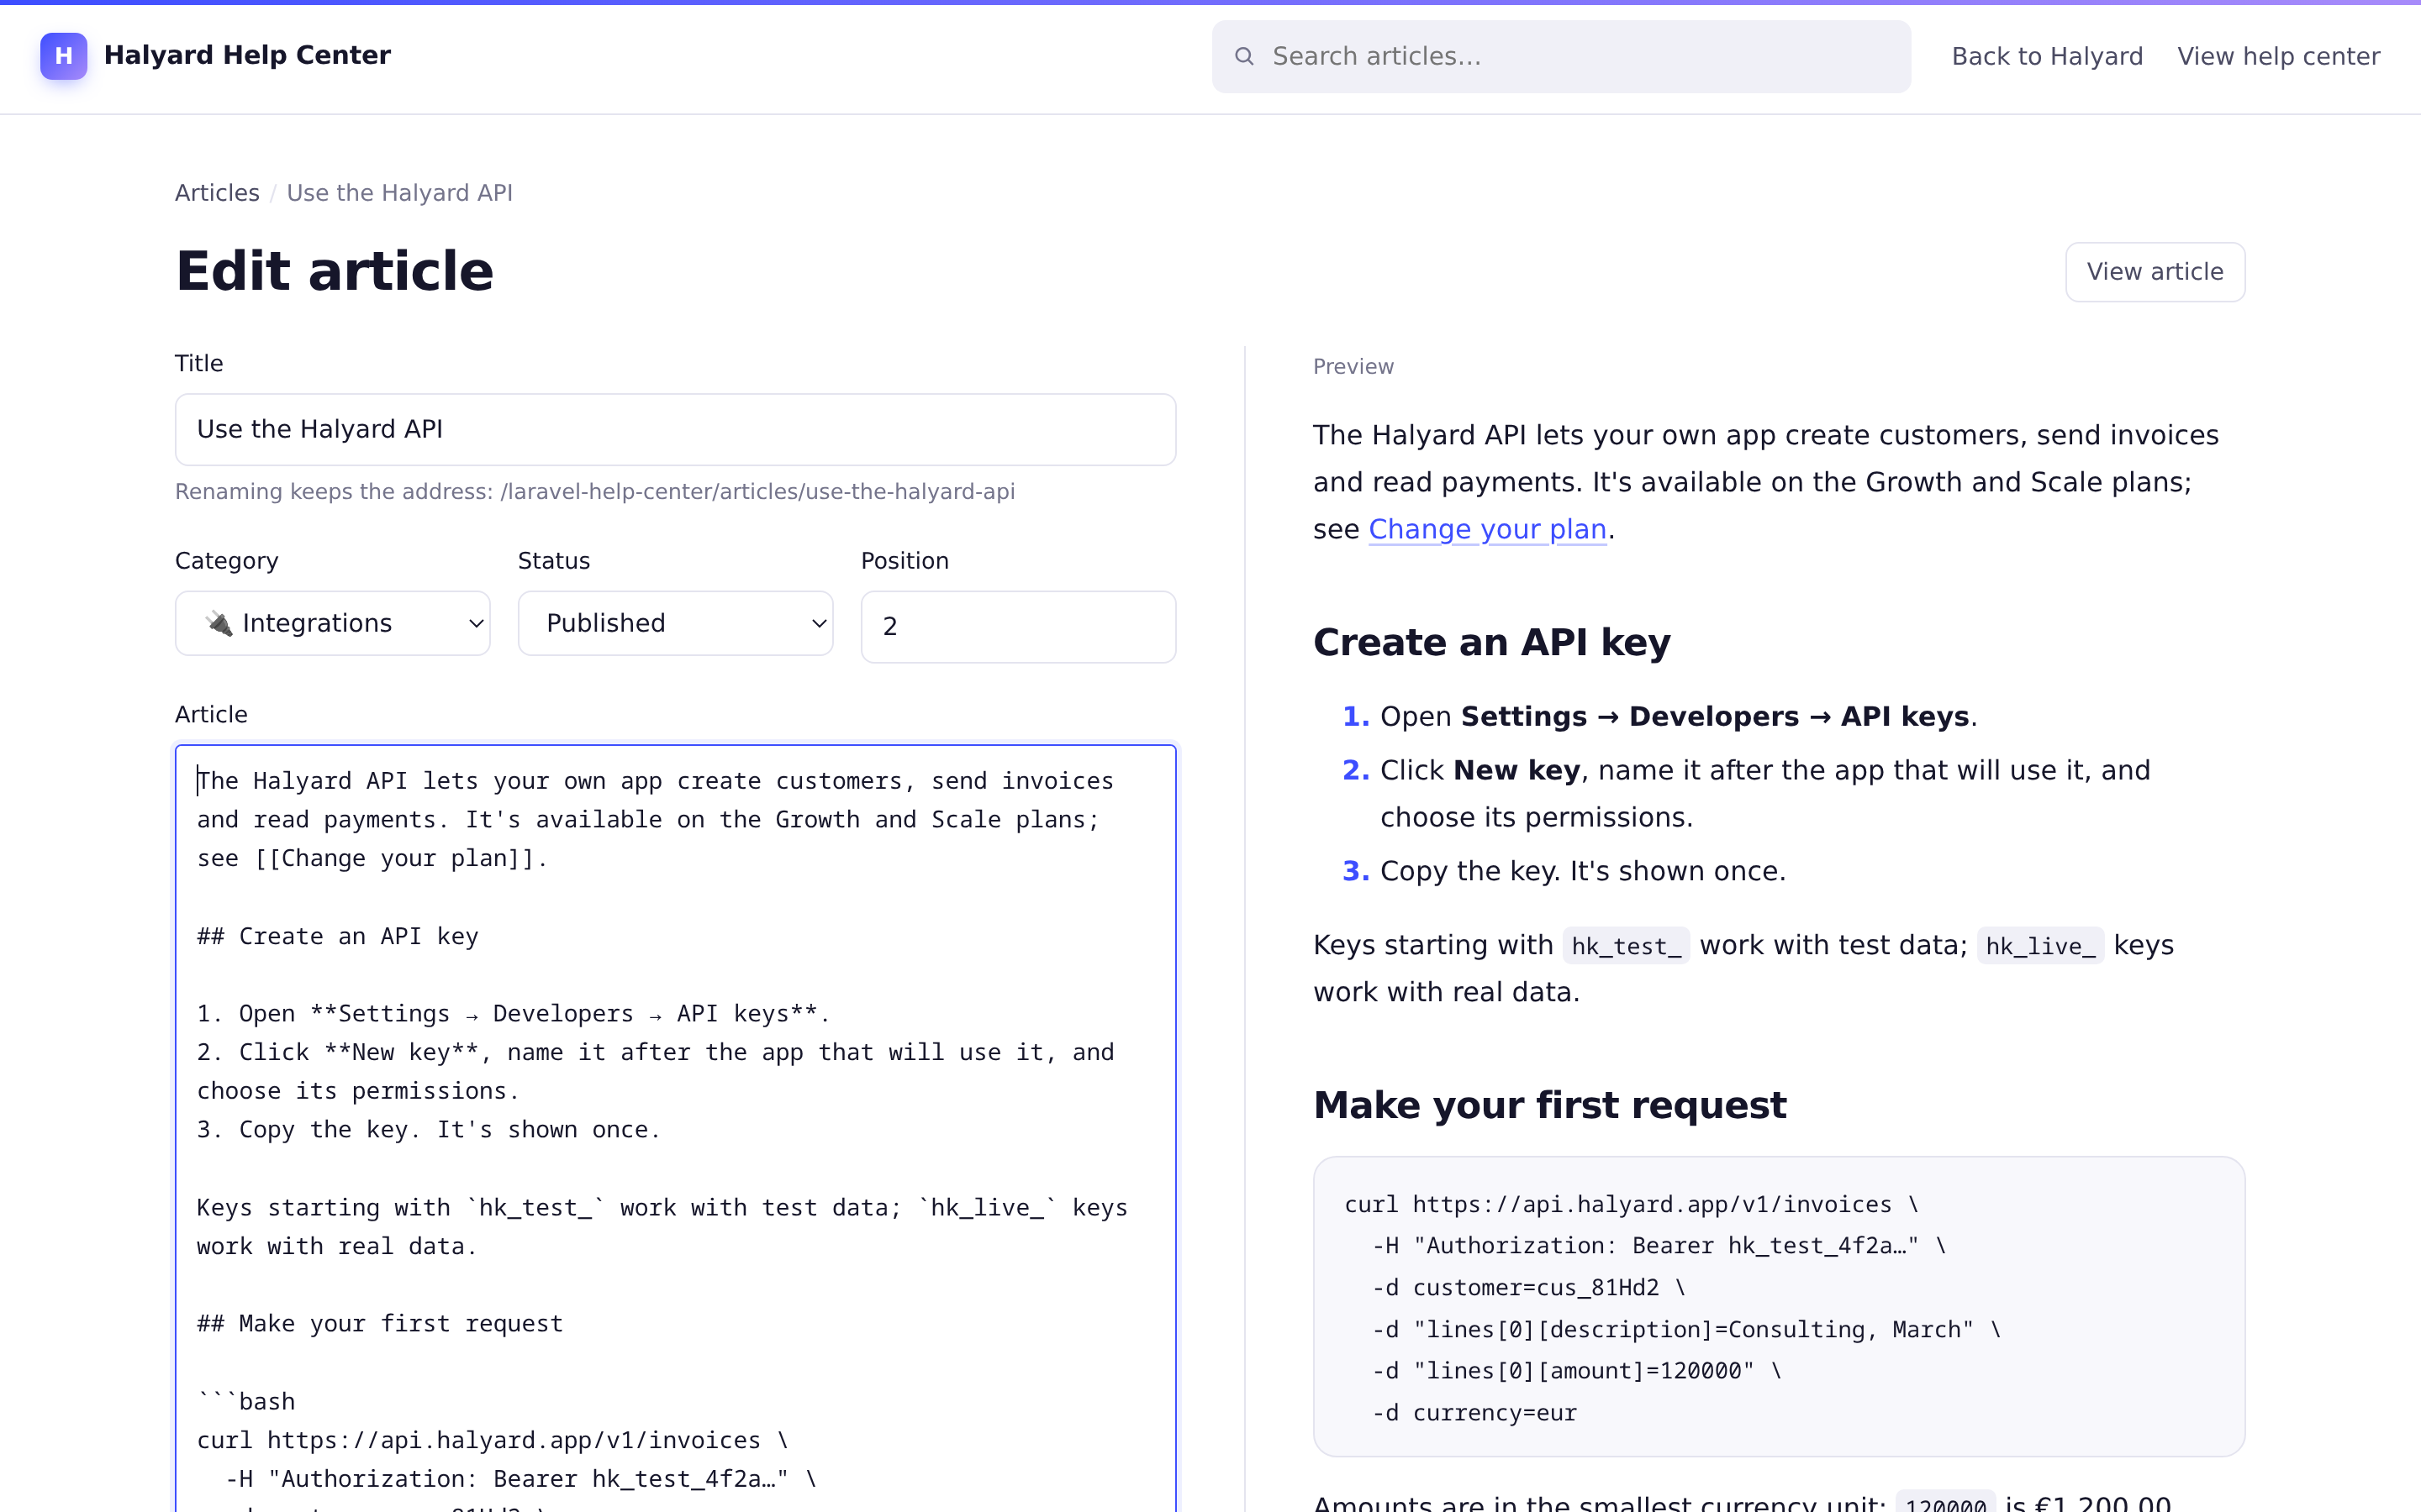The height and width of the screenshot is (1512, 2421).
Task: Click the Halyard Help Center title
Action: 247,55
